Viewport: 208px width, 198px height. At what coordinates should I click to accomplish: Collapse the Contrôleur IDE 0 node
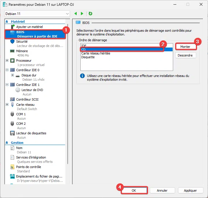pos(7,70)
